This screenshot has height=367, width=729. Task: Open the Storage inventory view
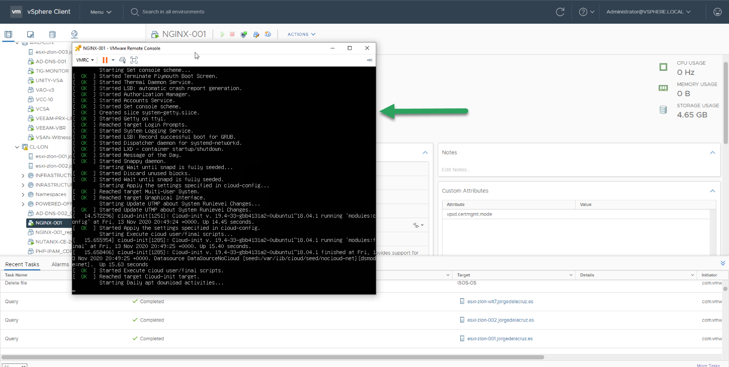(52, 34)
